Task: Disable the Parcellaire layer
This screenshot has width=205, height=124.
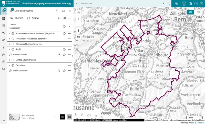Action: tap(13, 65)
